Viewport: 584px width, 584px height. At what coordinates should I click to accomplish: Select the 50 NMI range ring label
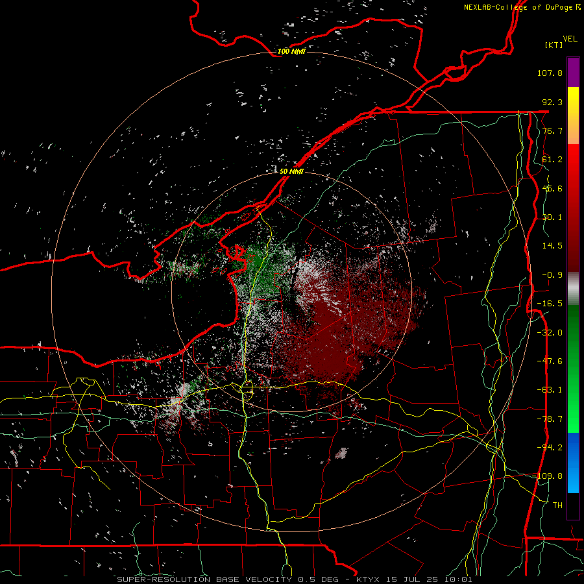(x=291, y=171)
